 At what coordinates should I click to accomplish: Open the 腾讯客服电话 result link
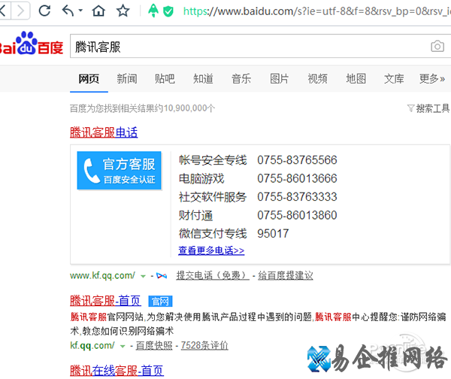104,132
